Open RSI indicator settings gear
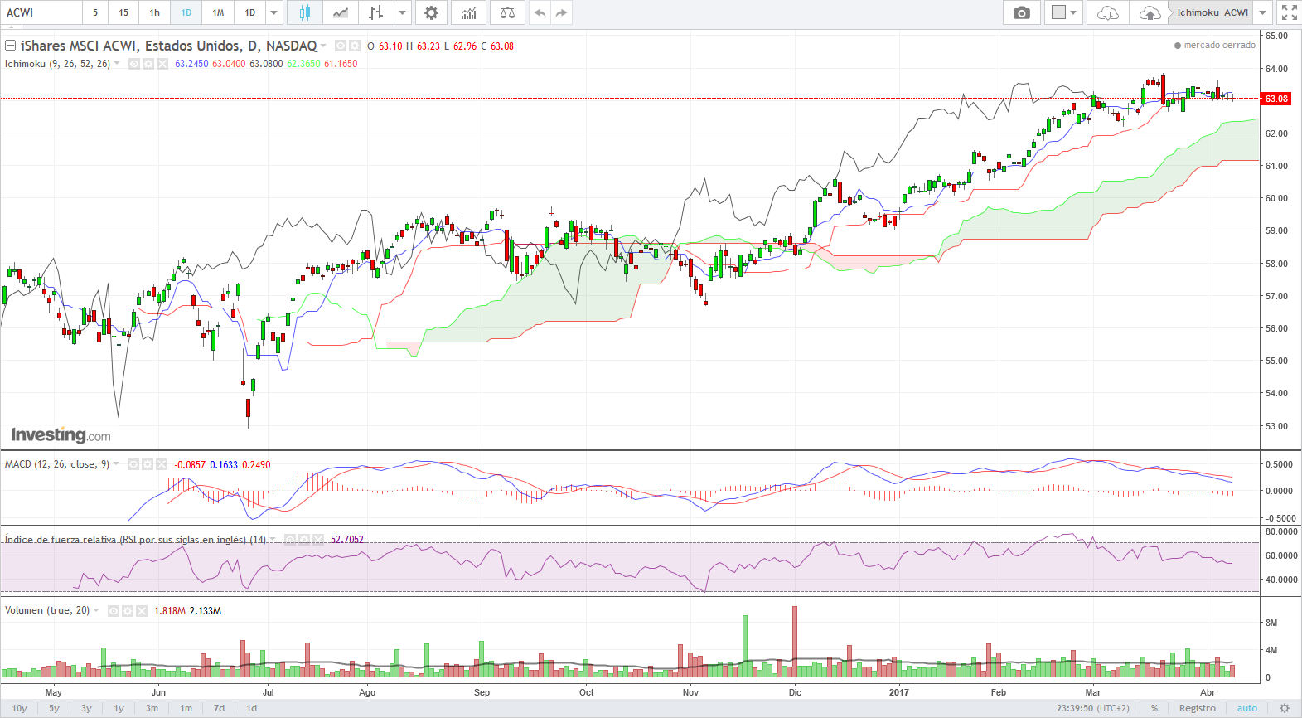The width and height of the screenshot is (1302, 718). coord(304,540)
